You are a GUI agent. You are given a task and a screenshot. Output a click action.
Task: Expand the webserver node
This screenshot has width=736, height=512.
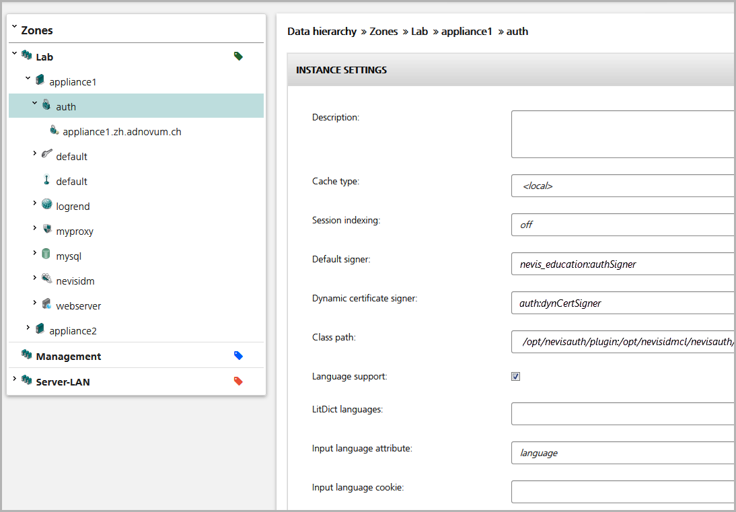pos(35,302)
